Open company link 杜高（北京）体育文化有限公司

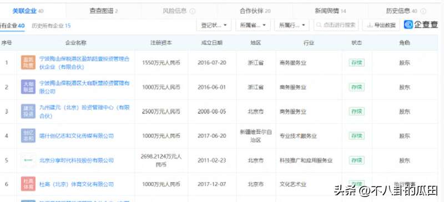[77, 184]
